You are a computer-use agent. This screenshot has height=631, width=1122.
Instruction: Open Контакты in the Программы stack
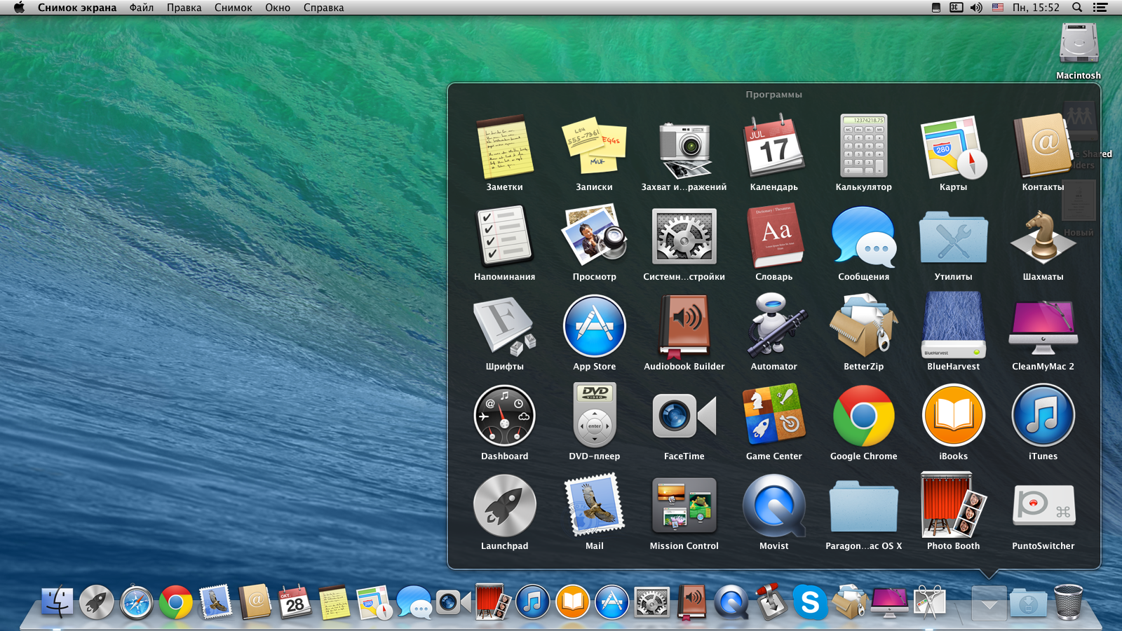pos(1043,146)
